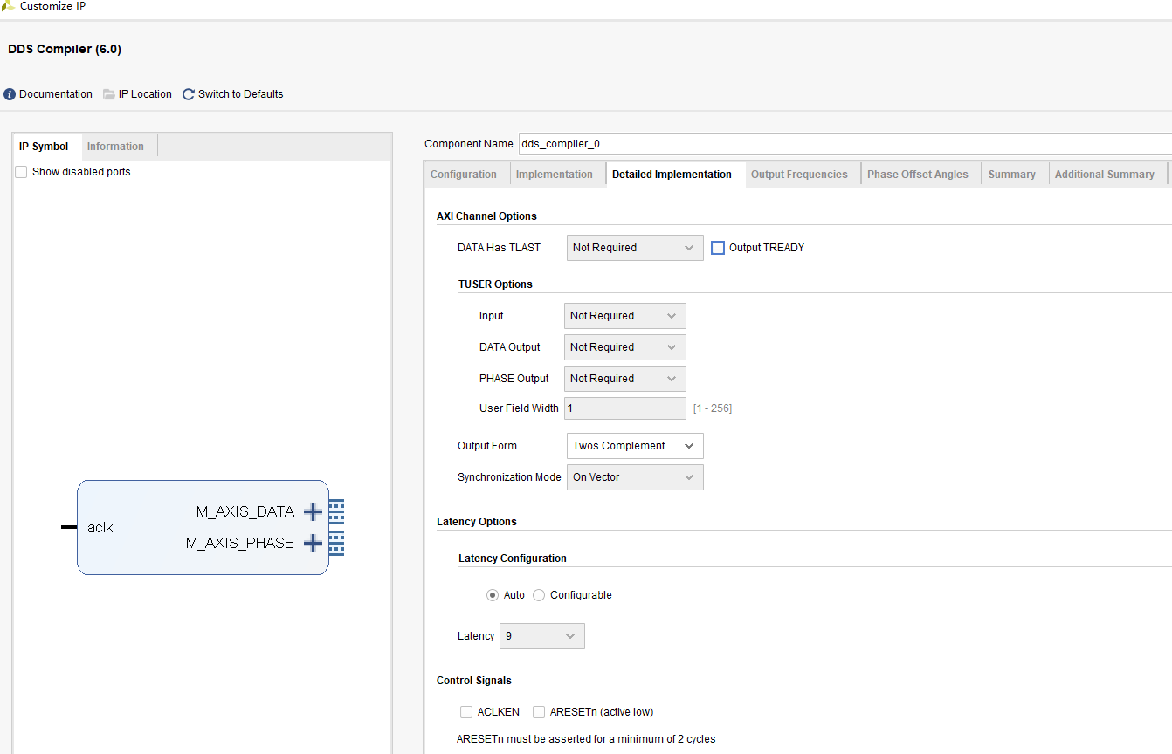Select the IP Symbol tab
This screenshot has width=1172, height=754.
[x=44, y=147]
